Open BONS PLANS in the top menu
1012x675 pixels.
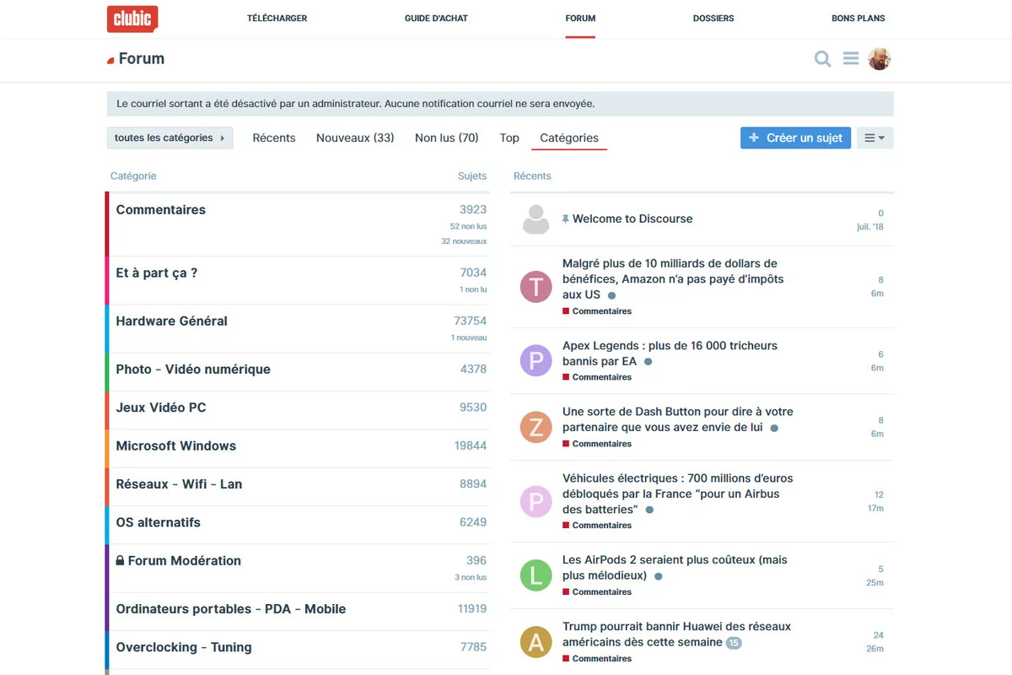click(x=859, y=19)
